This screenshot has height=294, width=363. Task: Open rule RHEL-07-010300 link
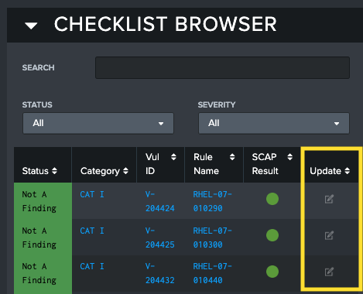213,238
